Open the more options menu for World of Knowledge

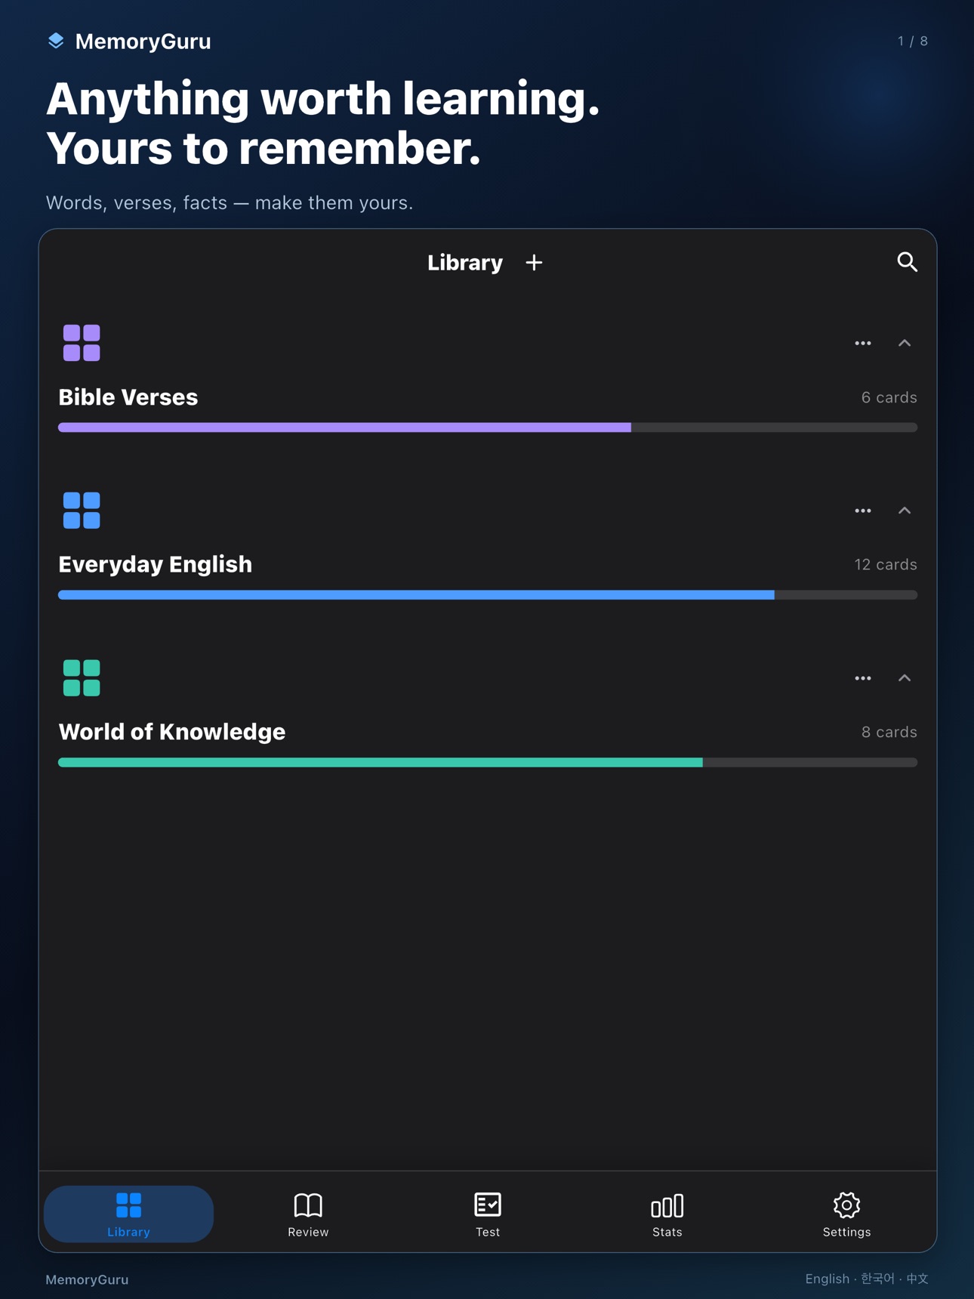pyautogui.click(x=863, y=678)
